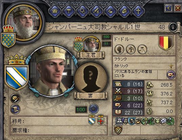Open the crown realm tab icon
The height and width of the screenshot is (140, 182).
point(55,11)
